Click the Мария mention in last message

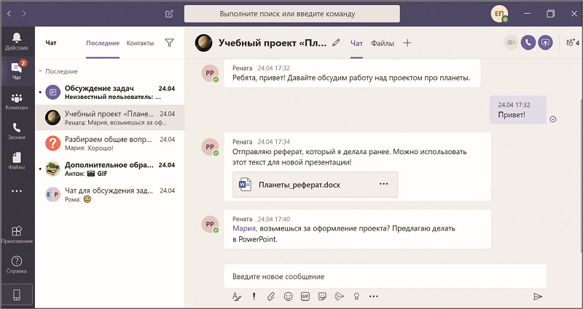(x=245, y=228)
